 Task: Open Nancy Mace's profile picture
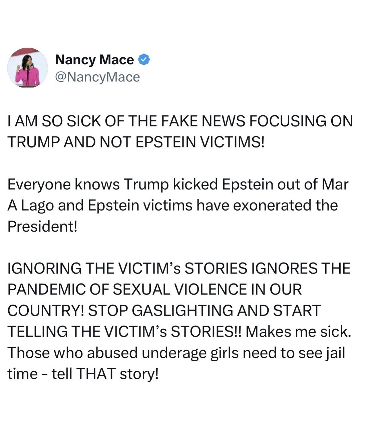point(28,68)
